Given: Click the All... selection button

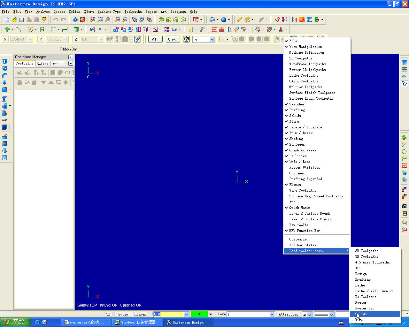Looking at the screenshot, I should tap(155, 39).
